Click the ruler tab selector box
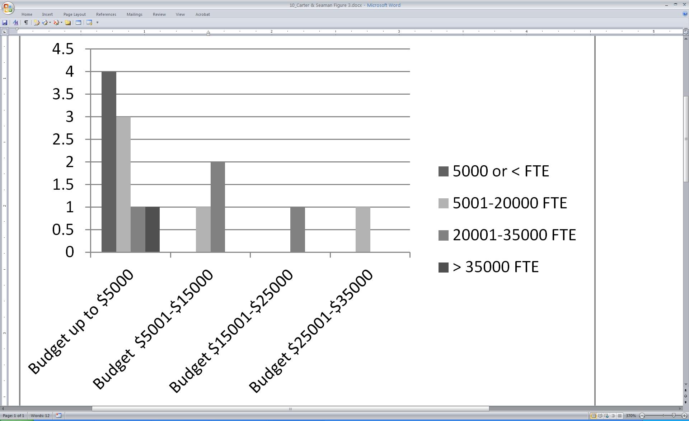This screenshot has width=689, height=421. point(4,32)
